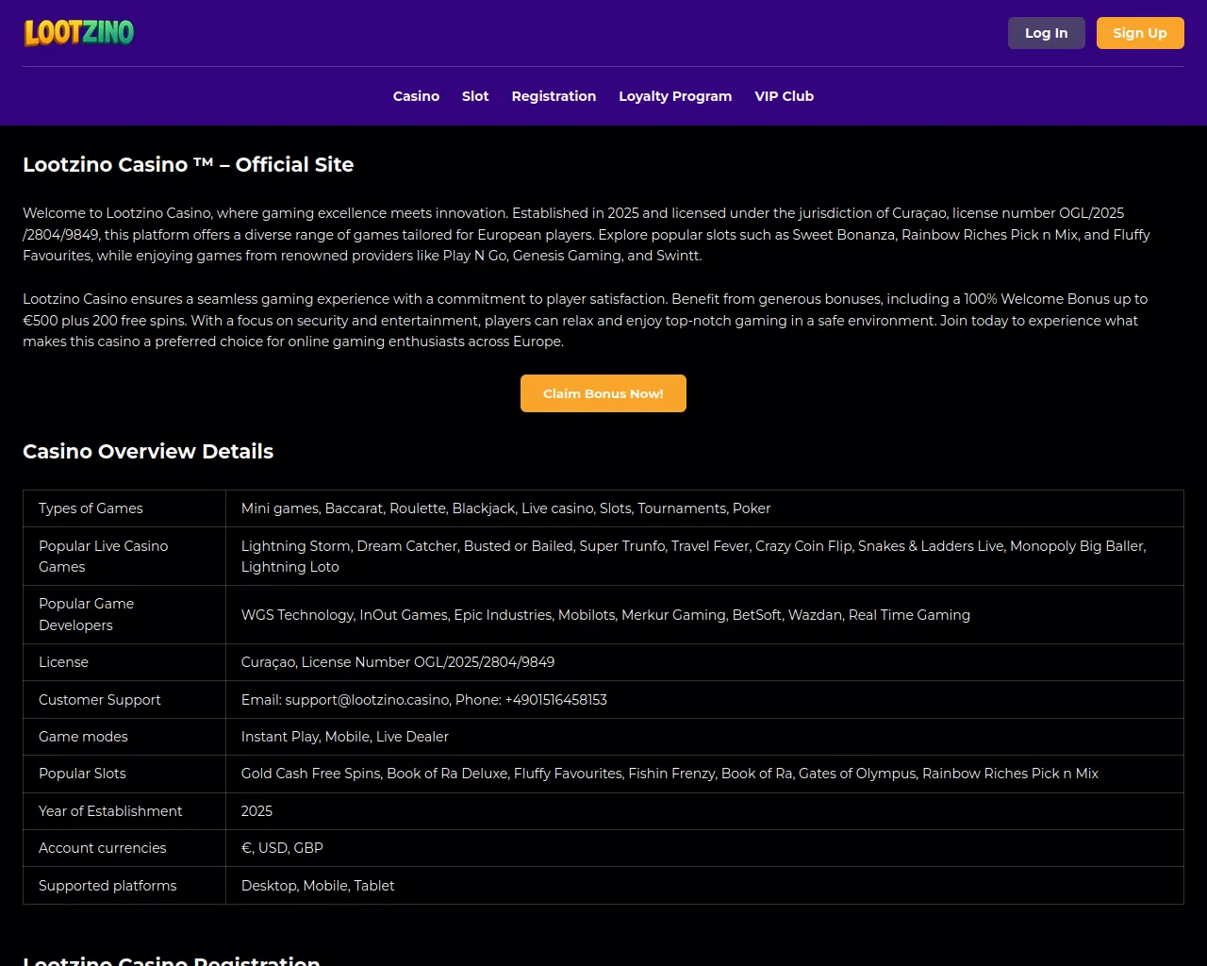Click the 'Year of Establishment' label
This screenshot has width=1207, height=966.
tap(110, 811)
